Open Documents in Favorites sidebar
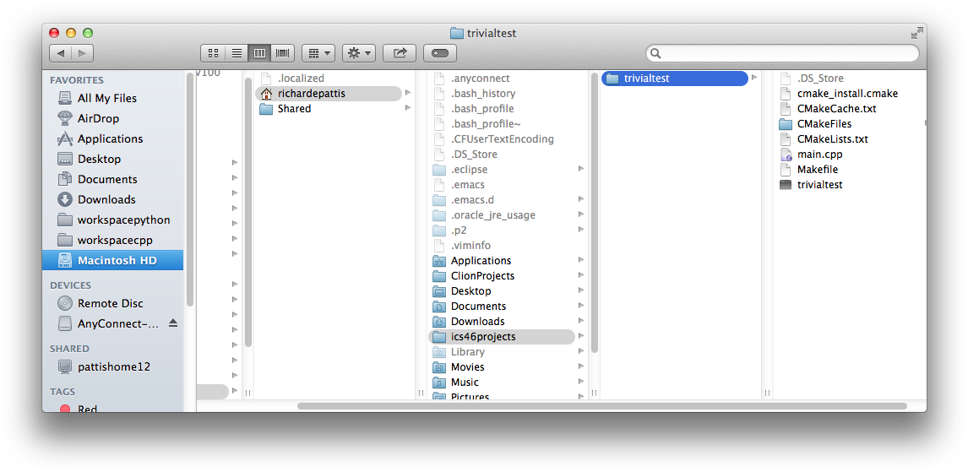 point(113,180)
